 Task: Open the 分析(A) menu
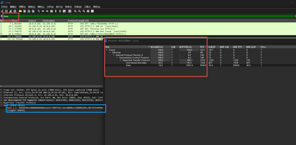50,7
